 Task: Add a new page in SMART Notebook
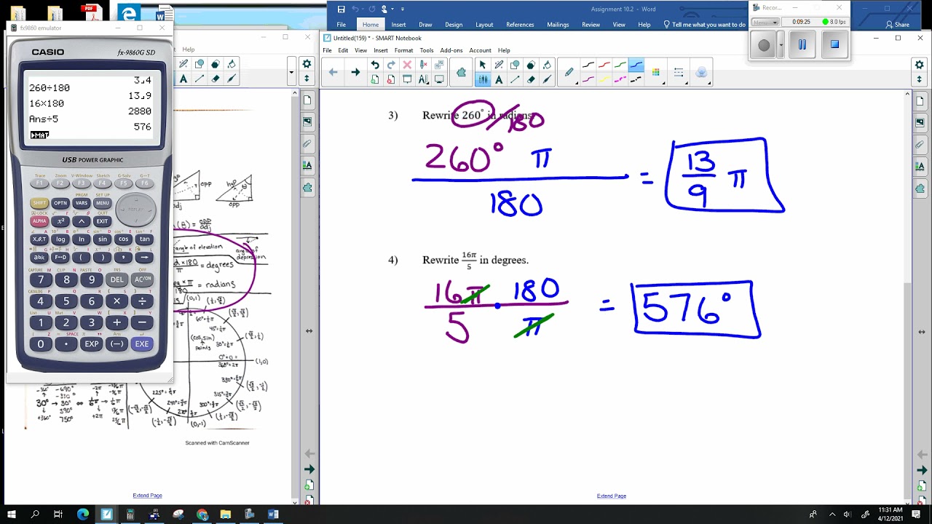click(x=374, y=79)
